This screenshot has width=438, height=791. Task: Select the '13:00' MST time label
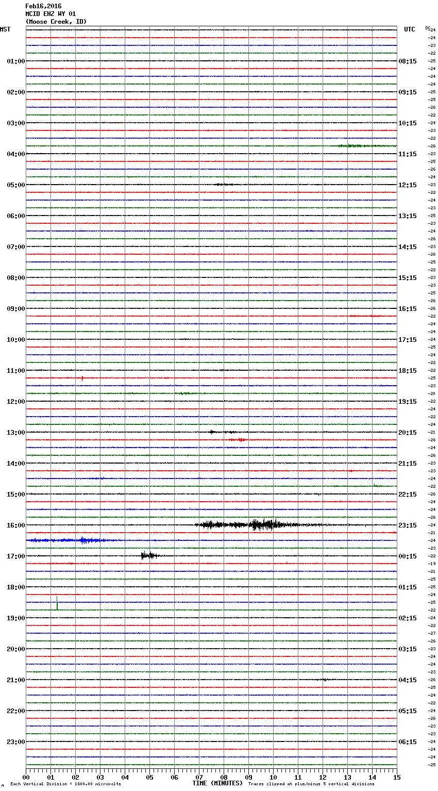coord(16,433)
